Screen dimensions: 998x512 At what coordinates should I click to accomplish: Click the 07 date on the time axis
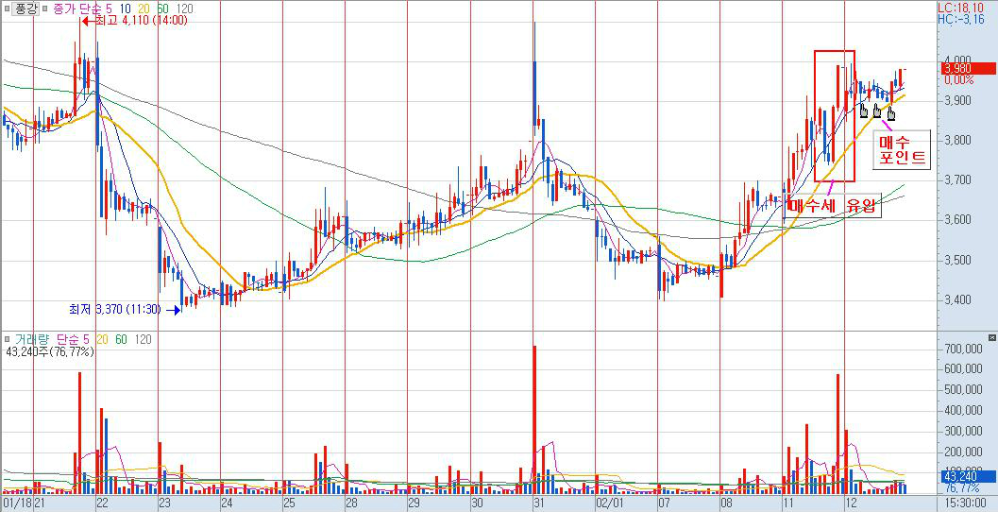(664, 503)
